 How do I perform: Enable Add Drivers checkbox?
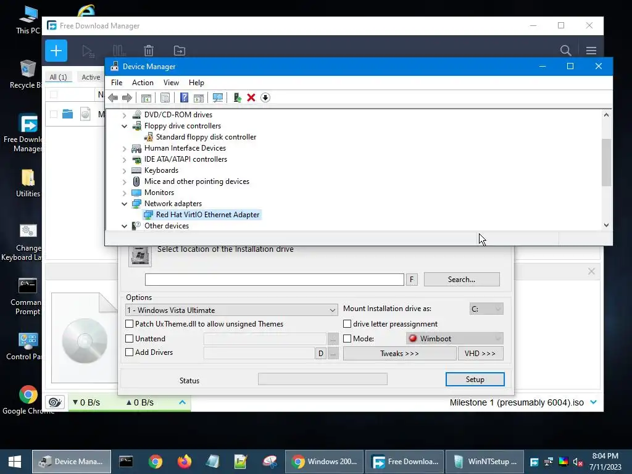[x=130, y=352]
